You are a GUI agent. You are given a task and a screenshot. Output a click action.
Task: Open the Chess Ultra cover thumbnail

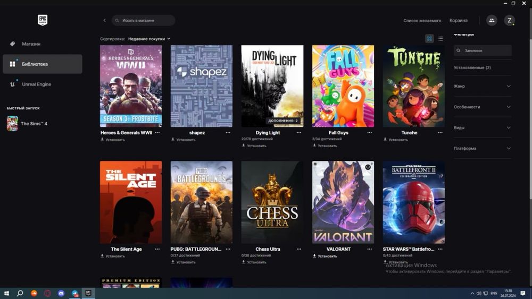click(x=272, y=202)
